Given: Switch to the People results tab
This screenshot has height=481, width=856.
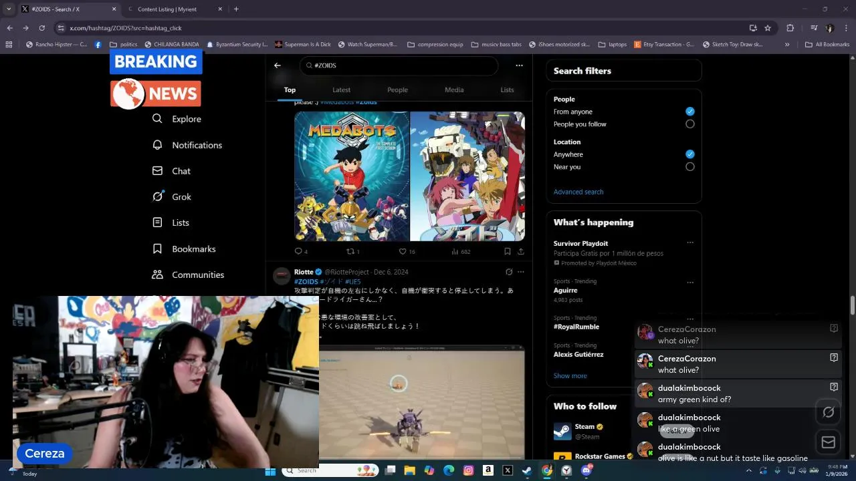Looking at the screenshot, I should (397, 90).
